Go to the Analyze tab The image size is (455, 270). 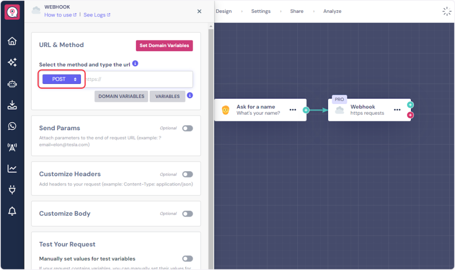pos(332,11)
